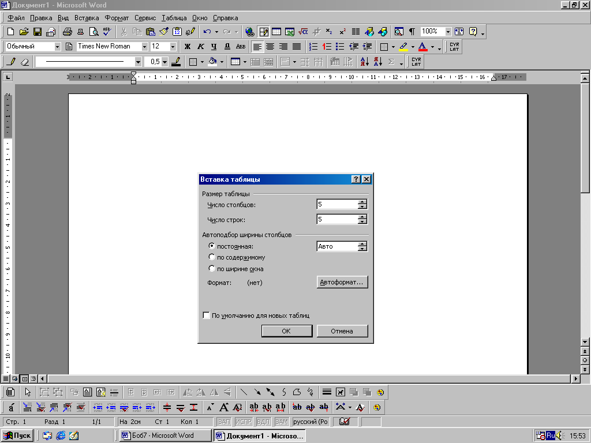This screenshot has width=591, height=443.
Task: Click the dialog help question mark button
Action: pyautogui.click(x=356, y=179)
